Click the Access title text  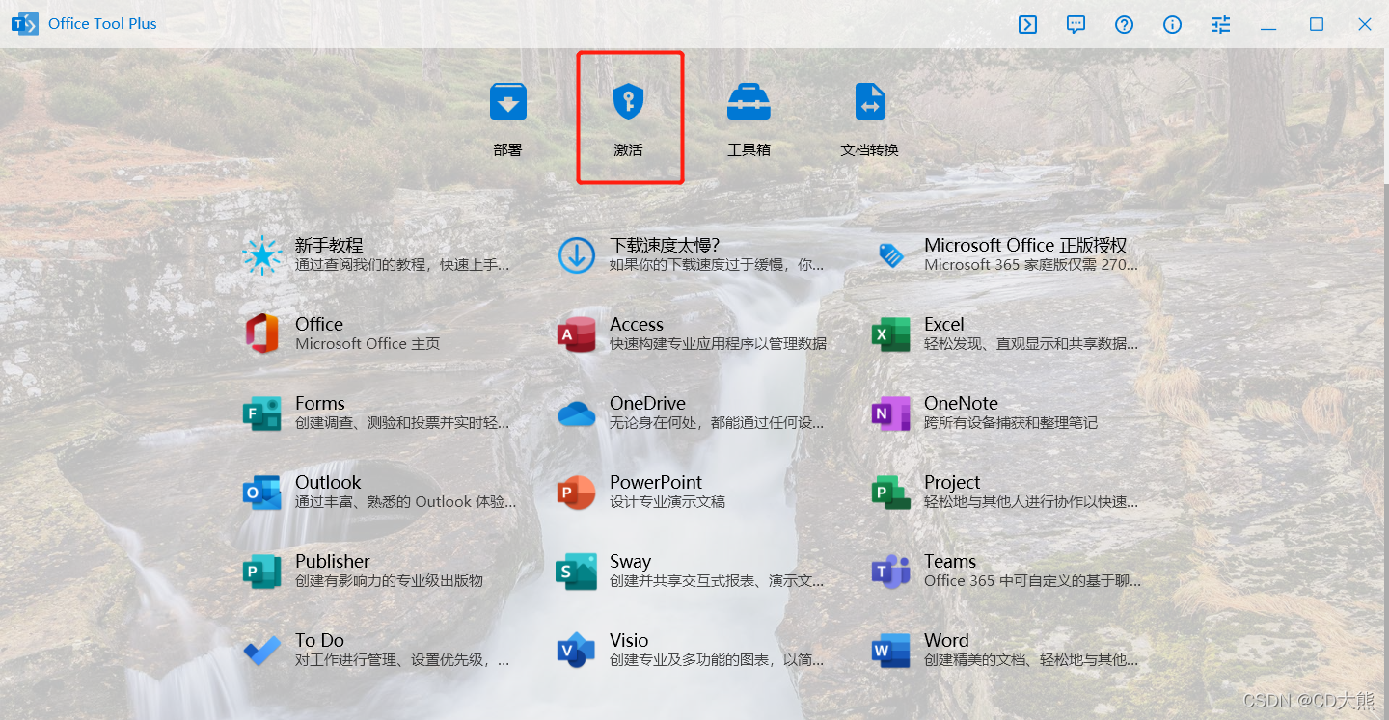point(637,325)
